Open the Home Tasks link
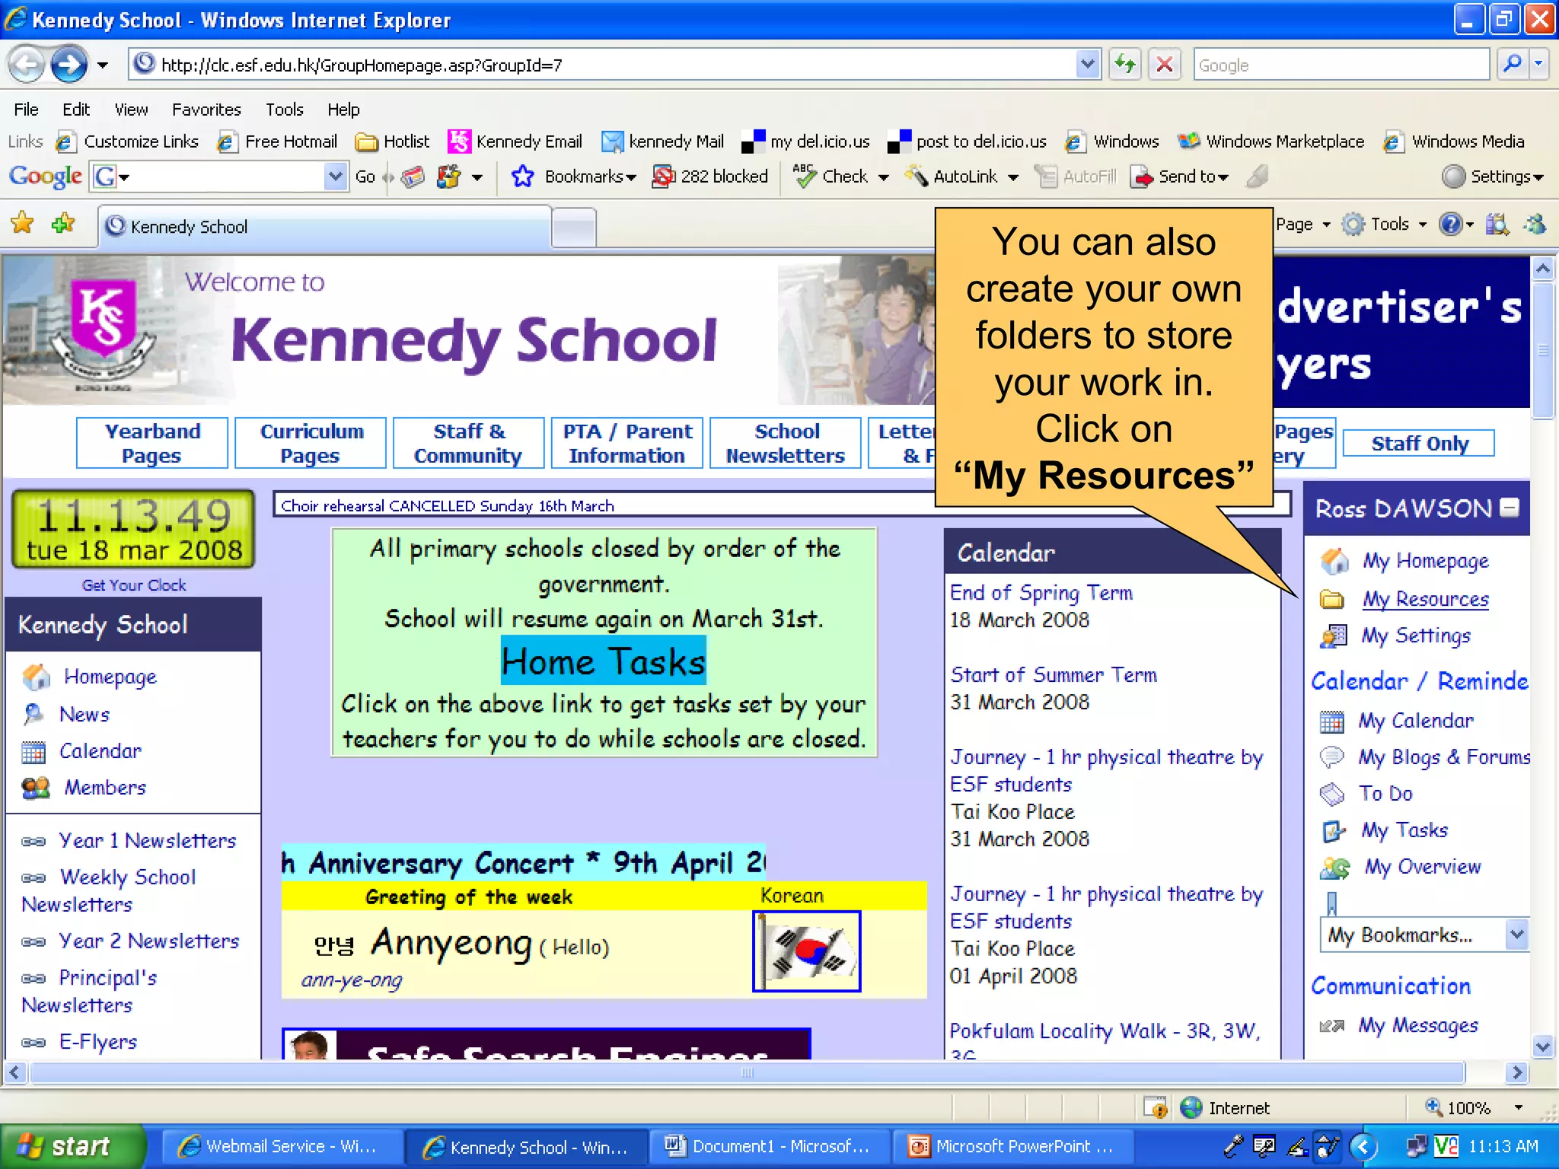This screenshot has height=1169, width=1559. [x=603, y=661]
